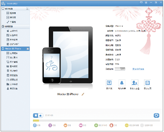Click the iPhone image with rabbit logo
The height and width of the screenshot is (132, 164).
pos(52,65)
